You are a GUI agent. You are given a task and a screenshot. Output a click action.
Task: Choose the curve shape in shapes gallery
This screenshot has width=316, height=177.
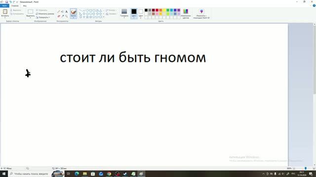[84, 10]
